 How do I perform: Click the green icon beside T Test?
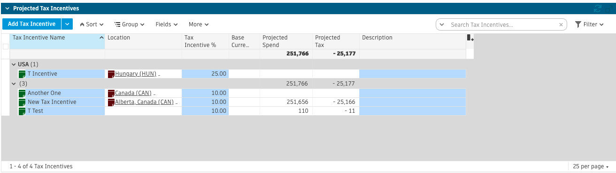[22, 111]
